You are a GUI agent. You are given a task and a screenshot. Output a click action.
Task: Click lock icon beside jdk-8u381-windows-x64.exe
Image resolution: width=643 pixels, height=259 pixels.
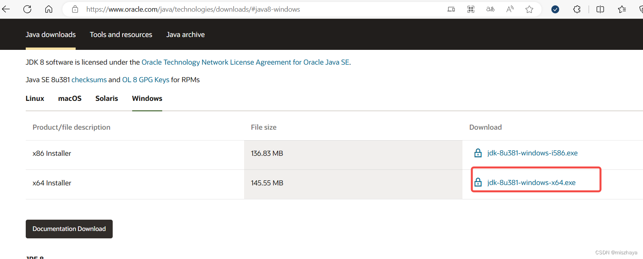coord(478,182)
